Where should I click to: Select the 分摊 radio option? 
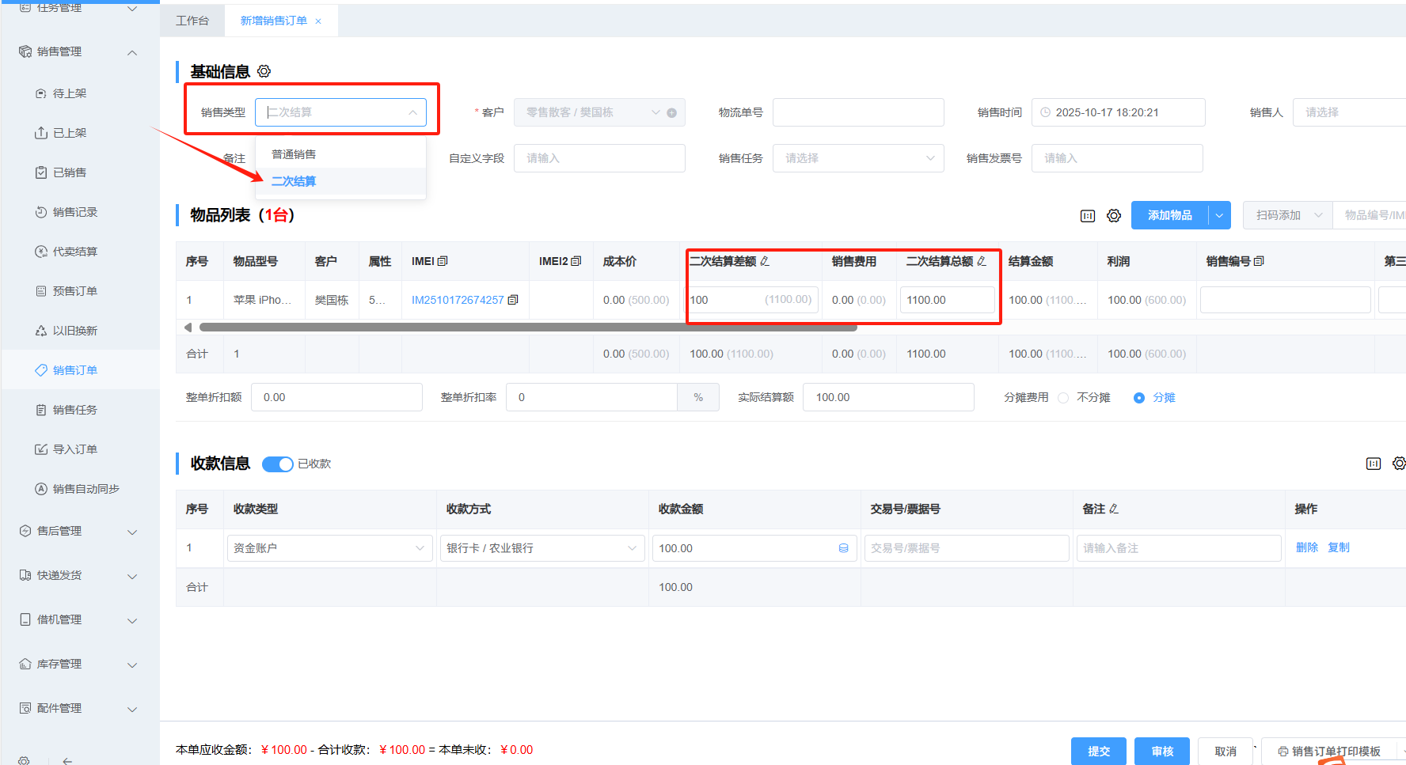(x=1139, y=398)
